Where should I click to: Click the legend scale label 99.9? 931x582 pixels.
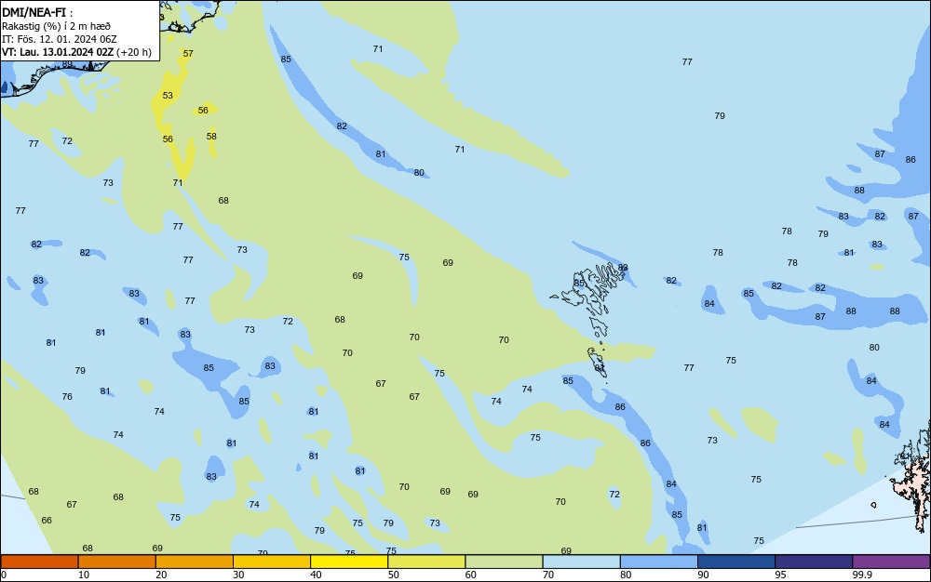pos(862,575)
